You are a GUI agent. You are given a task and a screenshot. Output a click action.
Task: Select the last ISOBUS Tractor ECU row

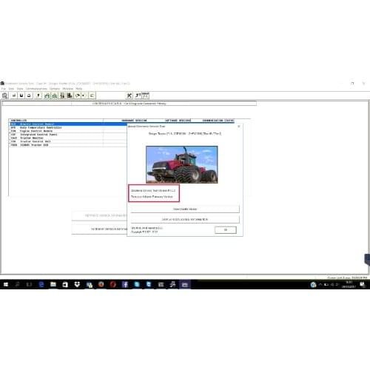click(x=68, y=145)
